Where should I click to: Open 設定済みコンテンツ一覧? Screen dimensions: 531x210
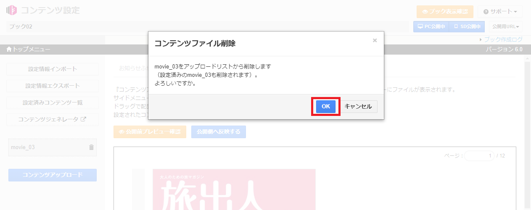click(53, 103)
